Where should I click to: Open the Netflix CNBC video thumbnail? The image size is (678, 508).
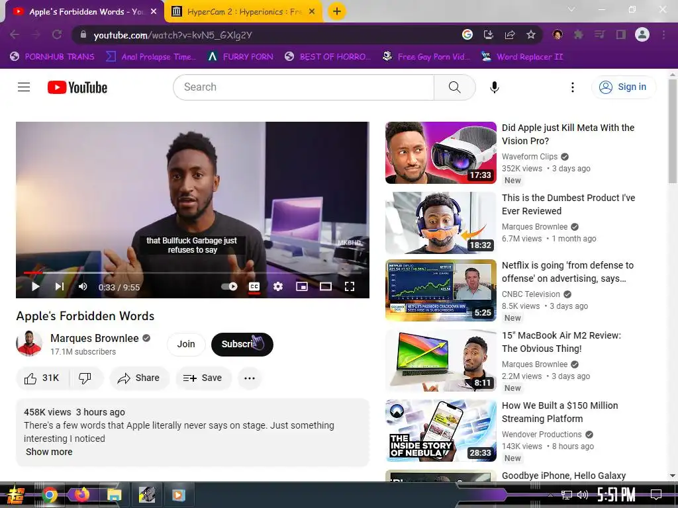(x=440, y=290)
